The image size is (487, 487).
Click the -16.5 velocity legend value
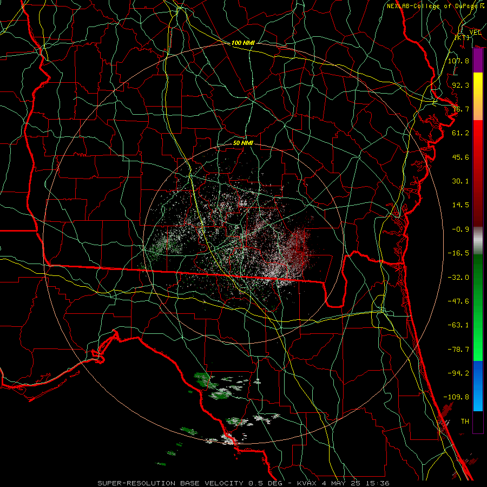tap(458, 253)
